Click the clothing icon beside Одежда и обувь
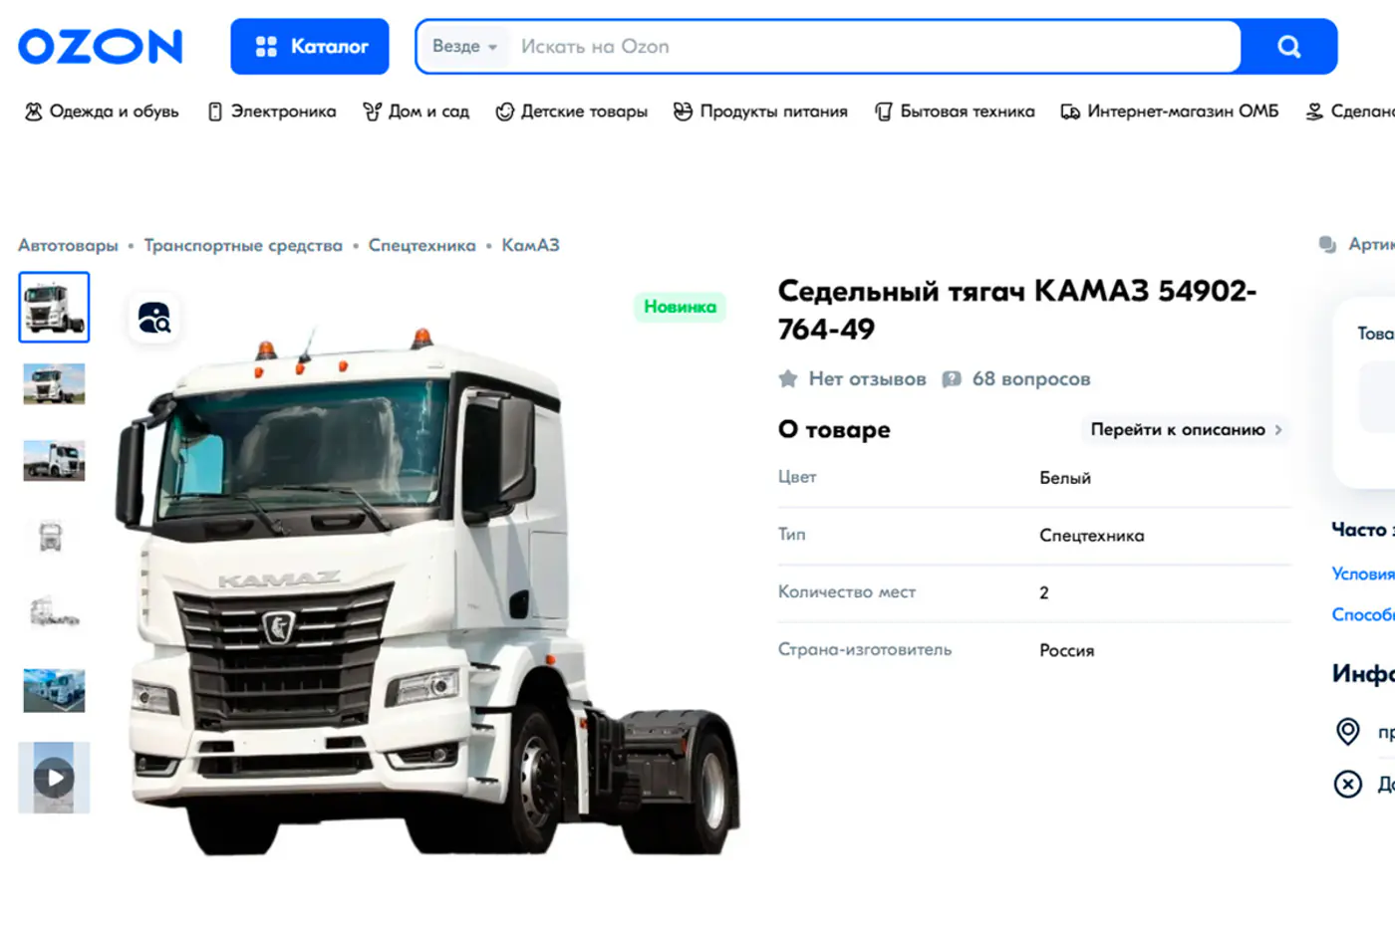Image resolution: width=1395 pixels, height=929 pixels. pyautogui.click(x=34, y=112)
